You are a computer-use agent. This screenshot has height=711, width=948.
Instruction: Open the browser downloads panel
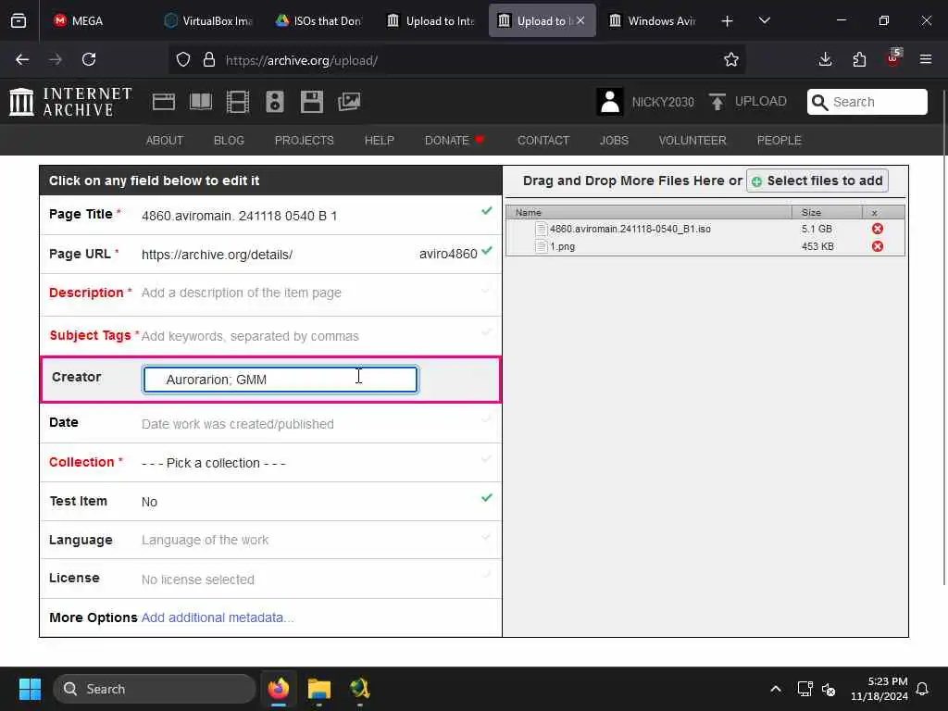tap(825, 59)
